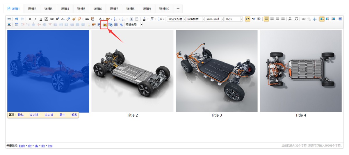Toggle underline formatting
This screenshot has height=155, width=349.
41,19
